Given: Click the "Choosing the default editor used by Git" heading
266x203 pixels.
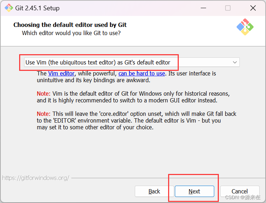Looking at the screenshot, I should point(70,25).
